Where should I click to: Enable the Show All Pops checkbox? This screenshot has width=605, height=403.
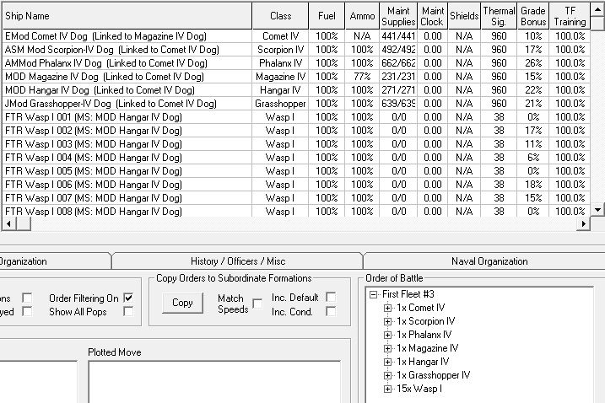(x=128, y=311)
